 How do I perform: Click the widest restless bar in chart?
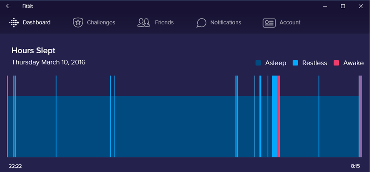pos(274,116)
